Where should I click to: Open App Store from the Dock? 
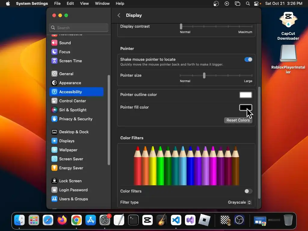[x=91, y=220]
